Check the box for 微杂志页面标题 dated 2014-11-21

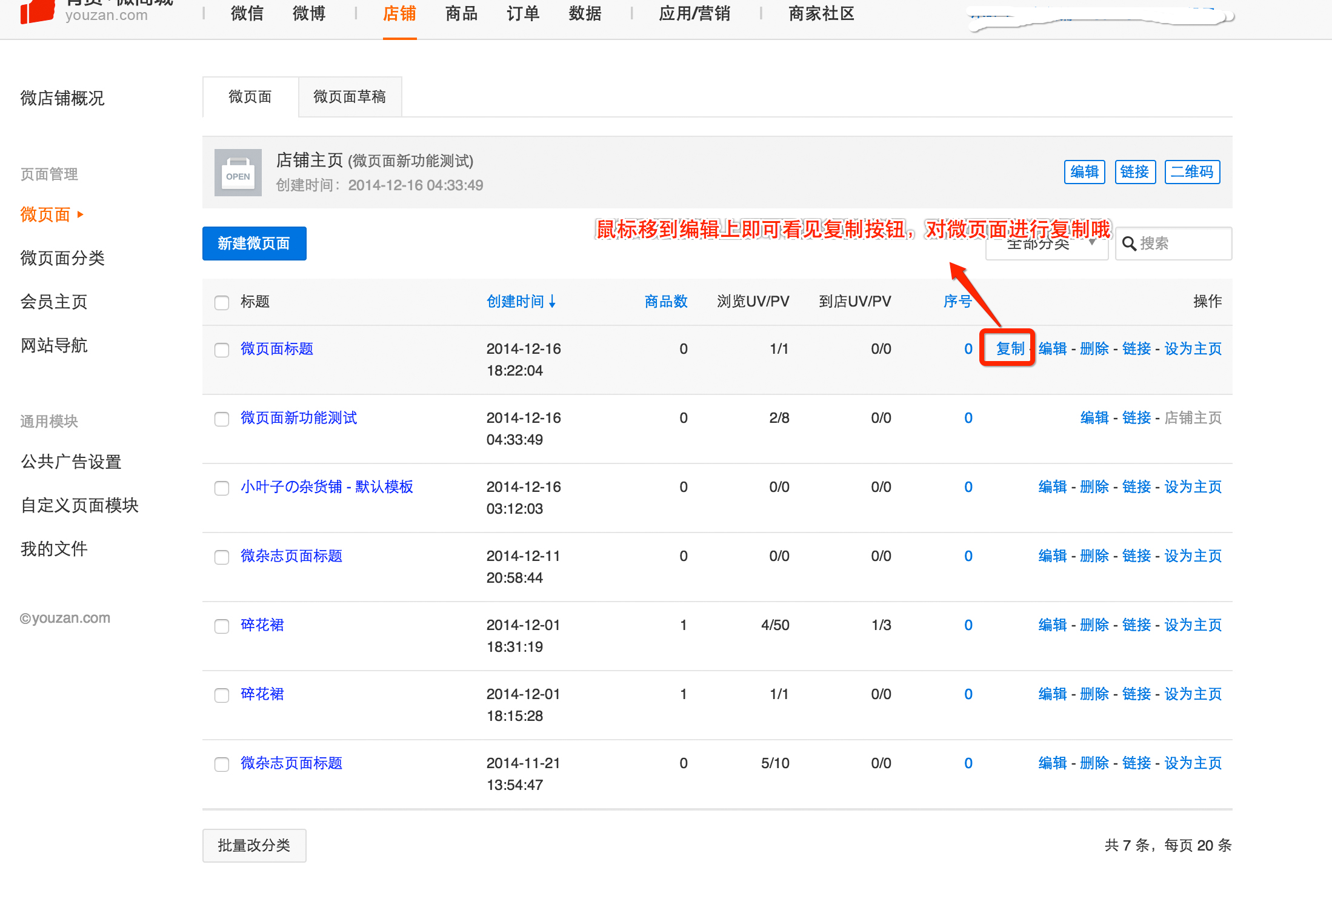tap(222, 764)
